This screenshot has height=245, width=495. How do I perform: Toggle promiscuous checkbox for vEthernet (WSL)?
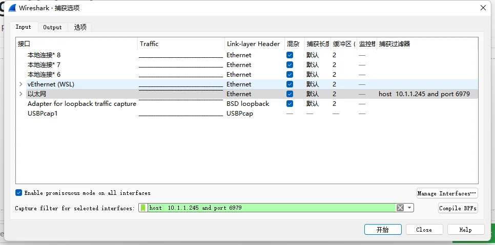(290, 84)
